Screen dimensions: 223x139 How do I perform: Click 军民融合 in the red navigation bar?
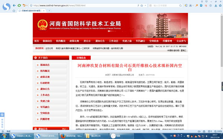pos(140,41)
